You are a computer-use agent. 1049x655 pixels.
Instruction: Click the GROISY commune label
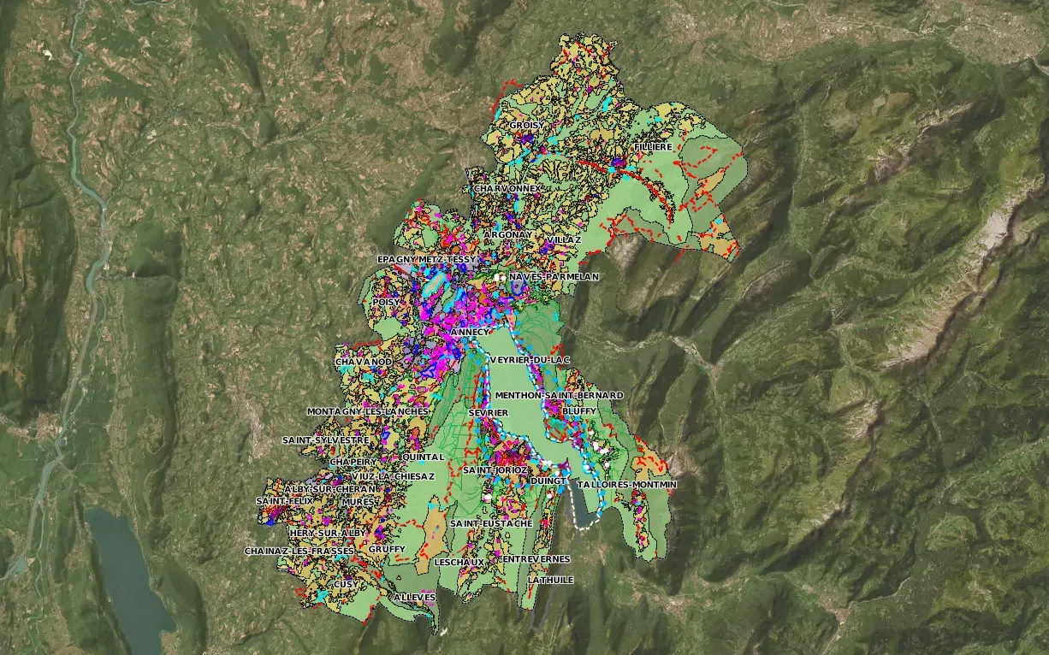(526, 126)
